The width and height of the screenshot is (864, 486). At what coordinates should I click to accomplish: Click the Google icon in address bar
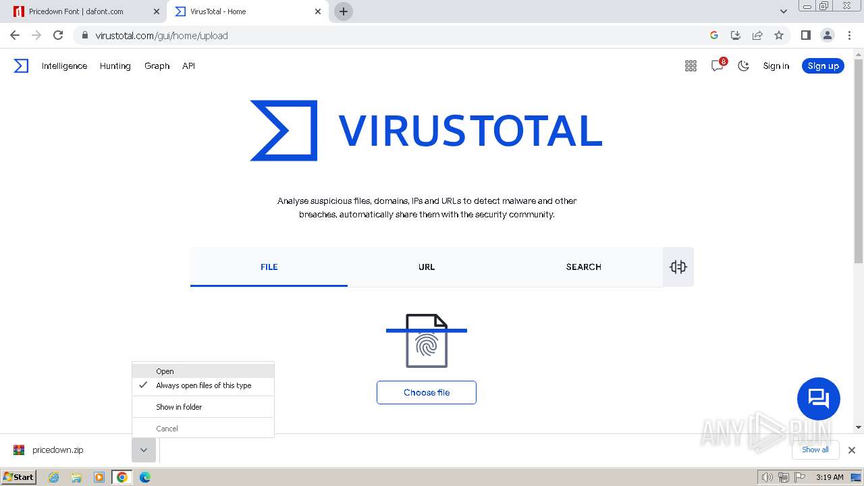pyautogui.click(x=714, y=35)
